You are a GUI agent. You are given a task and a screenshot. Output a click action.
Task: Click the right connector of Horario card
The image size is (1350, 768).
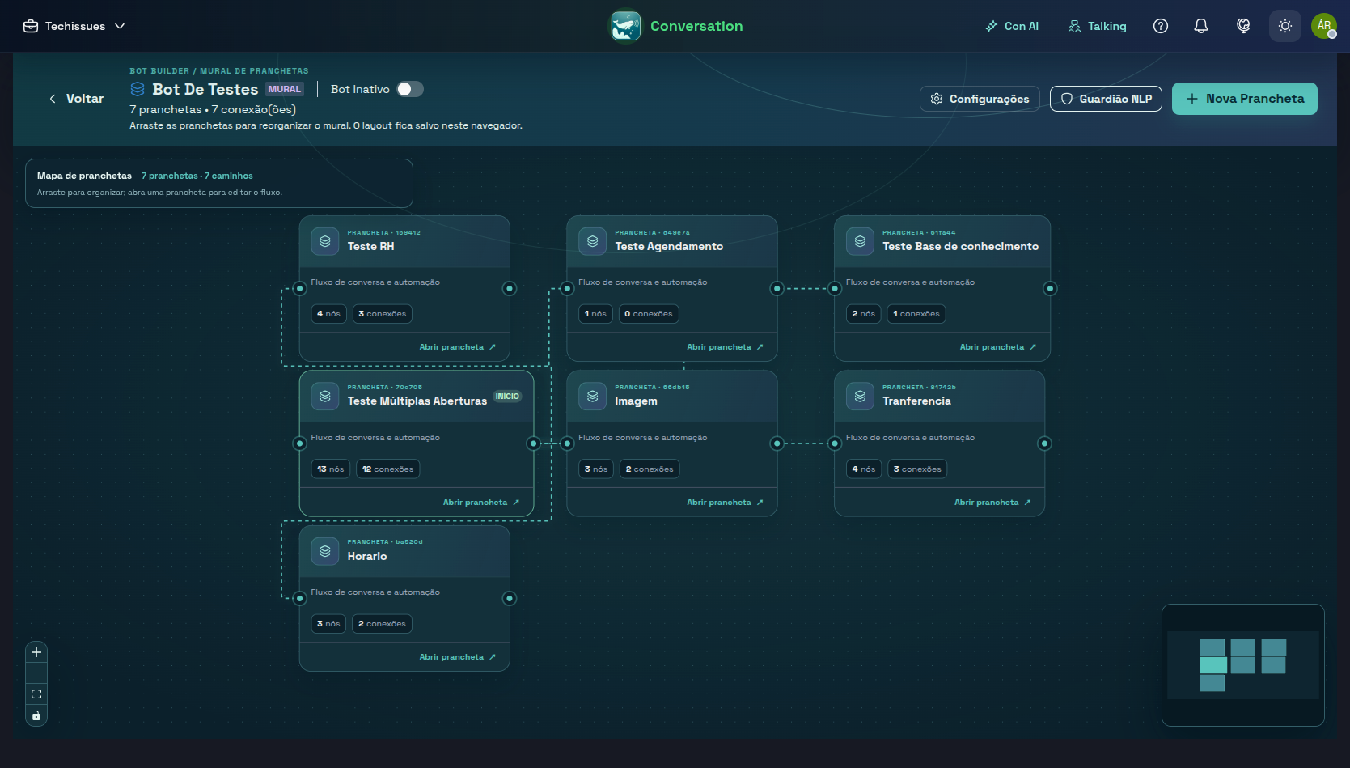tap(510, 598)
